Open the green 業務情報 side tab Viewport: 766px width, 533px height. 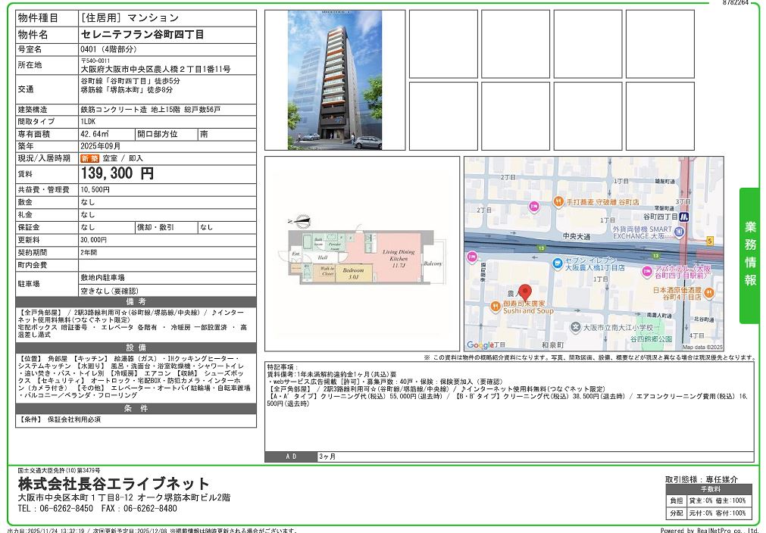749,255
